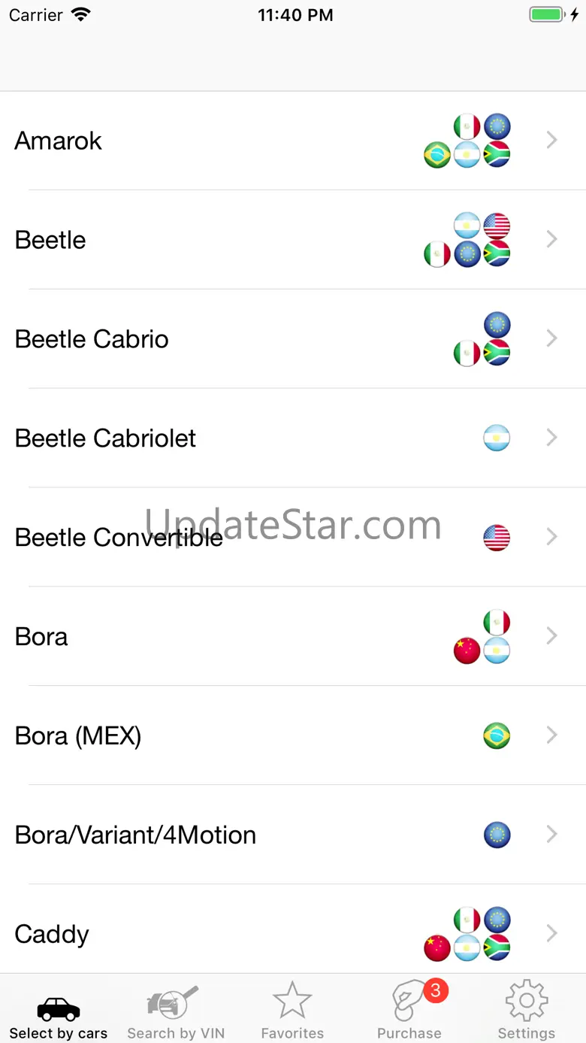Image resolution: width=586 pixels, height=1043 pixels.
Task: Expand the Amarok row chevron
Action: tap(552, 140)
